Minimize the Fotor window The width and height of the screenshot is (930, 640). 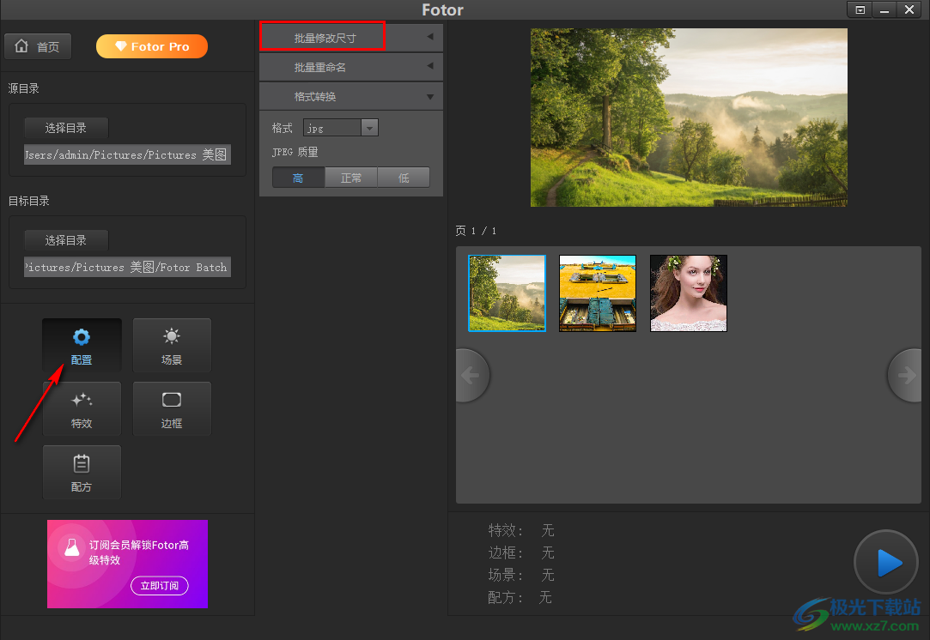[x=884, y=9]
